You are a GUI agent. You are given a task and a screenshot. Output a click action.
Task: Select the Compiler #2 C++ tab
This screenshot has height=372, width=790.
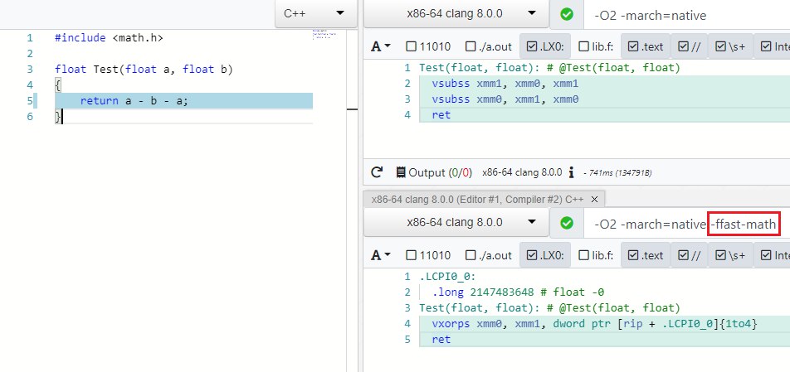[477, 200]
